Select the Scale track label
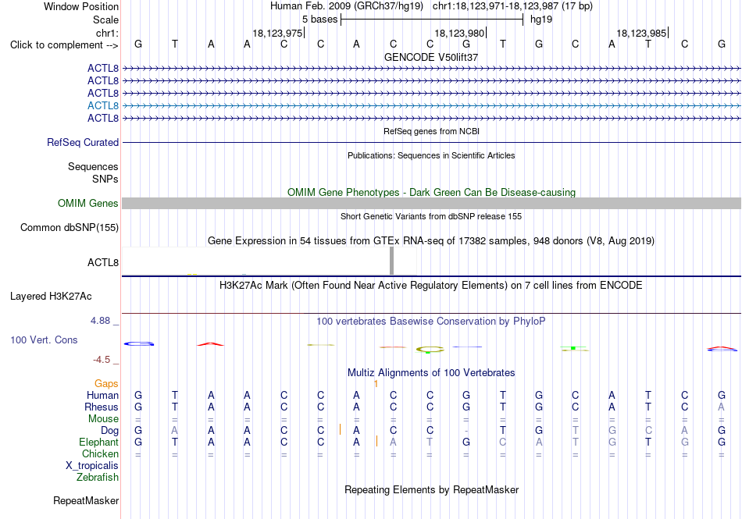 pyautogui.click(x=105, y=20)
